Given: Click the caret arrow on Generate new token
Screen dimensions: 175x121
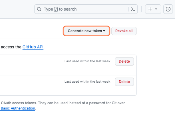Looking at the screenshot, I should [104, 31].
